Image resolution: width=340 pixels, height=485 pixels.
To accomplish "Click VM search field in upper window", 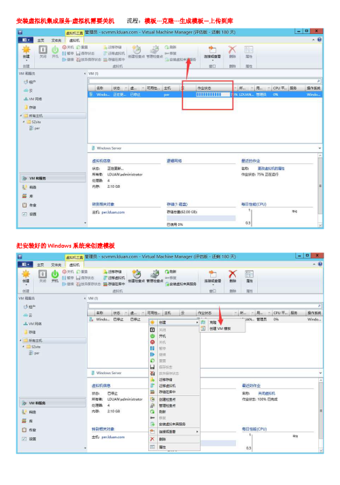I will pos(205,81).
